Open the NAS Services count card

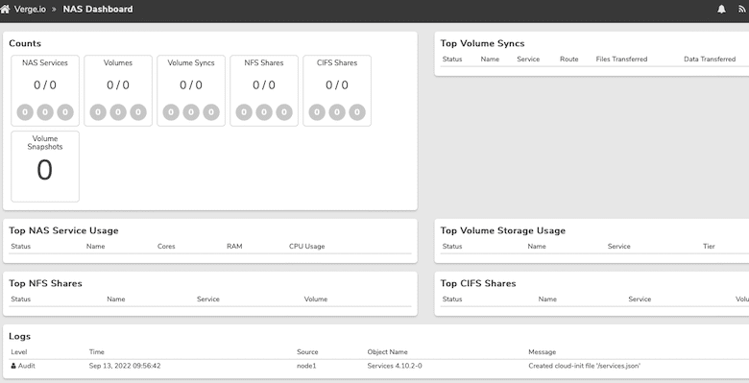pyautogui.click(x=45, y=91)
